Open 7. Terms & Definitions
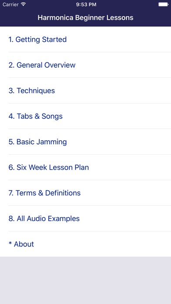 pos(85,193)
